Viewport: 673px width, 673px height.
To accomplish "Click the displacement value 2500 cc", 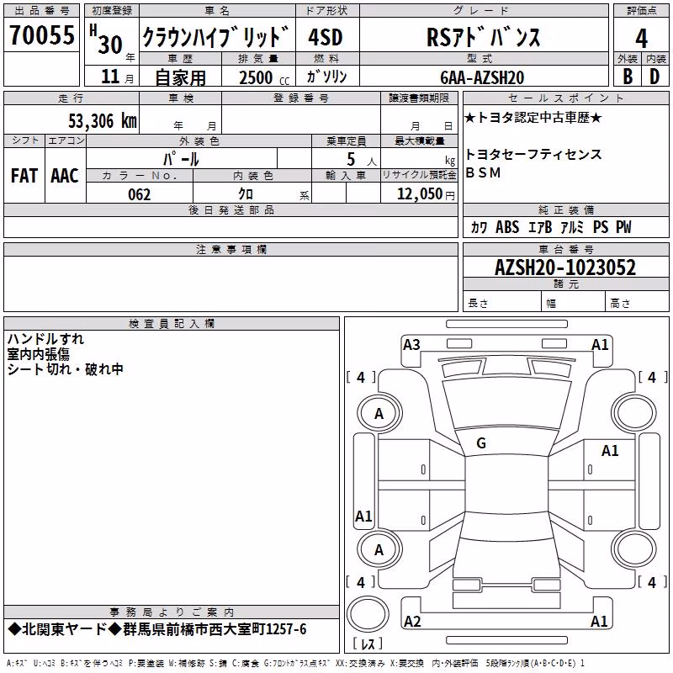I will (264, 77).
